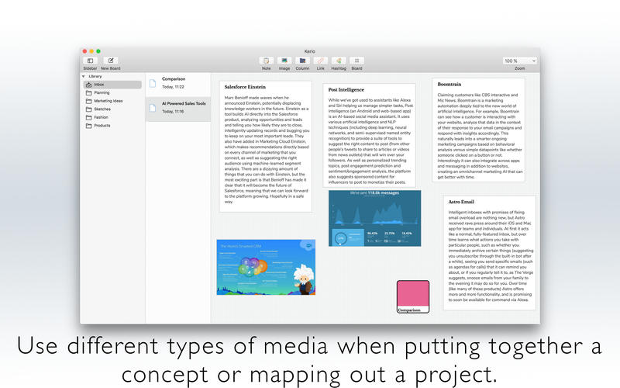Image resolution: width=620 pixels, height=388 pixels.
Task: Add a Note using toolbar icon
Action: click(x=266, y=61)
